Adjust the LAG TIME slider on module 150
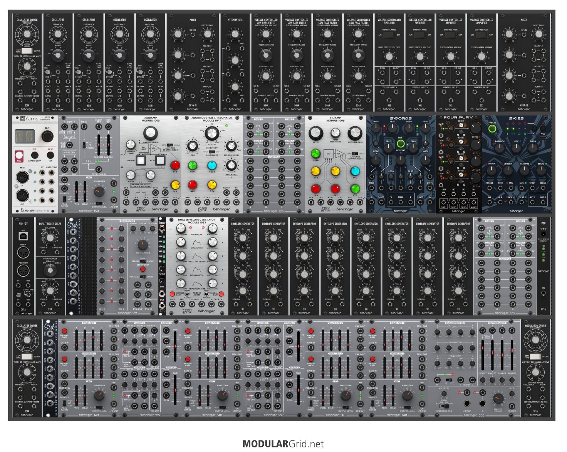This screenshot has width=567, height=452. (109, 145)
